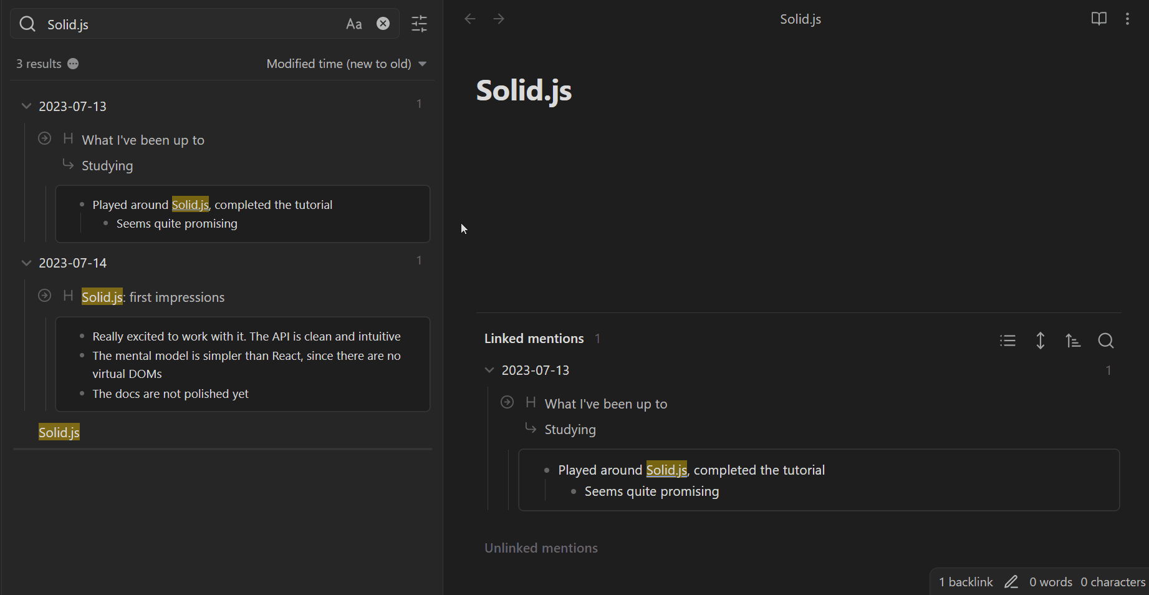Click the highlighted Solid.js link in linked mentions
Image resolution: width=1149 pixels, height=595 pixels.
click(x=666, y=470)
